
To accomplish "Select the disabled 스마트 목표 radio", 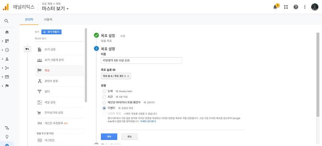I will [x=104, y=114].
